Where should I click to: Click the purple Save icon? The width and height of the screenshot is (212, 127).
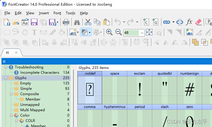(x=34, y=22)
